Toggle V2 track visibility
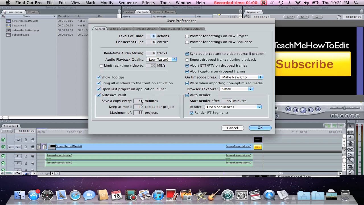Image resolution: width=364 pixels, height=205 pixels. click(3, 140)
